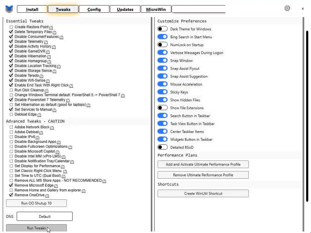Click the (?) beside Remove Microsoft Edge

(56, 186)
